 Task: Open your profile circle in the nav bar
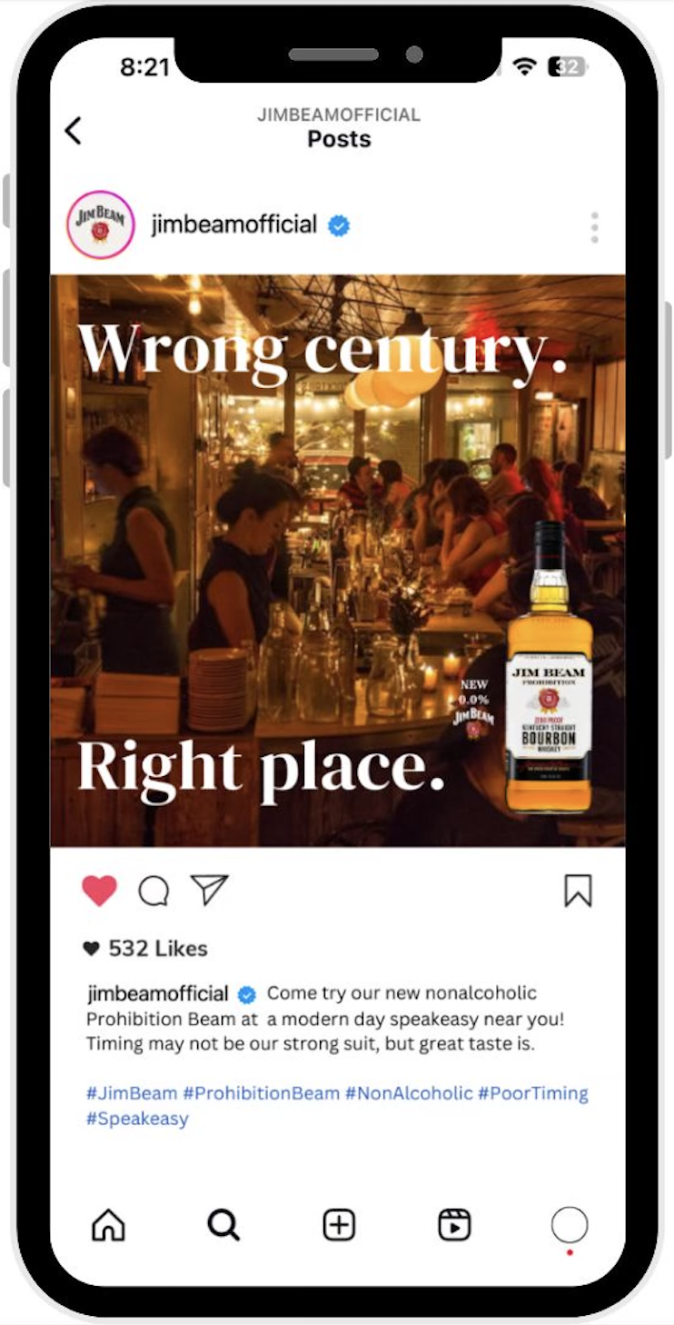pyautogui.click(x=570, y=1225)
